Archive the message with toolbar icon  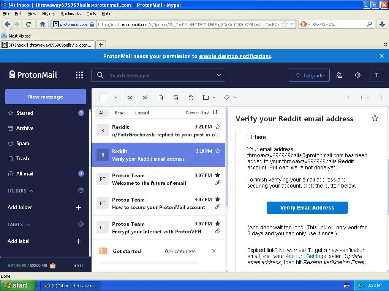pos(176,97)
